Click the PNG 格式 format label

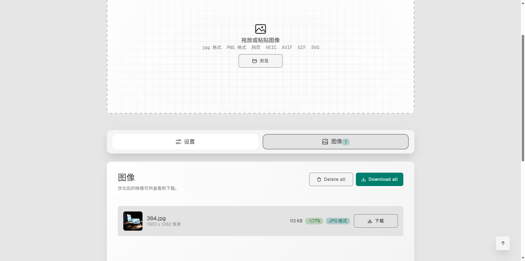point(236,48)
